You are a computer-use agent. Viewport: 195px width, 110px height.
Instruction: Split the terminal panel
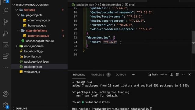171,75
